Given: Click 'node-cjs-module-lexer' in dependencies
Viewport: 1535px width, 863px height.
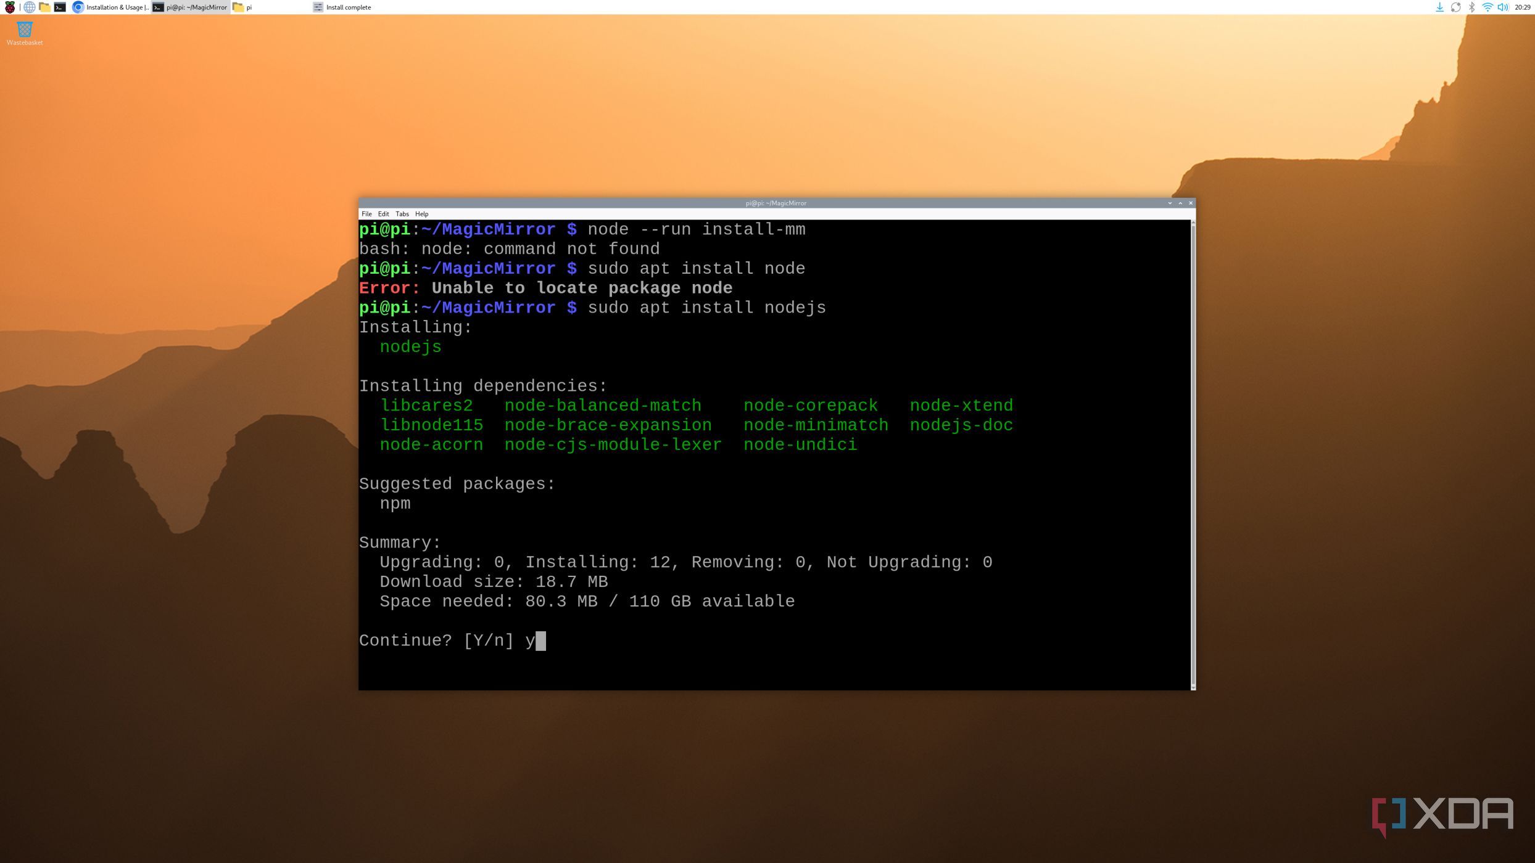Looking at the screenshot, I should (613, 445).
